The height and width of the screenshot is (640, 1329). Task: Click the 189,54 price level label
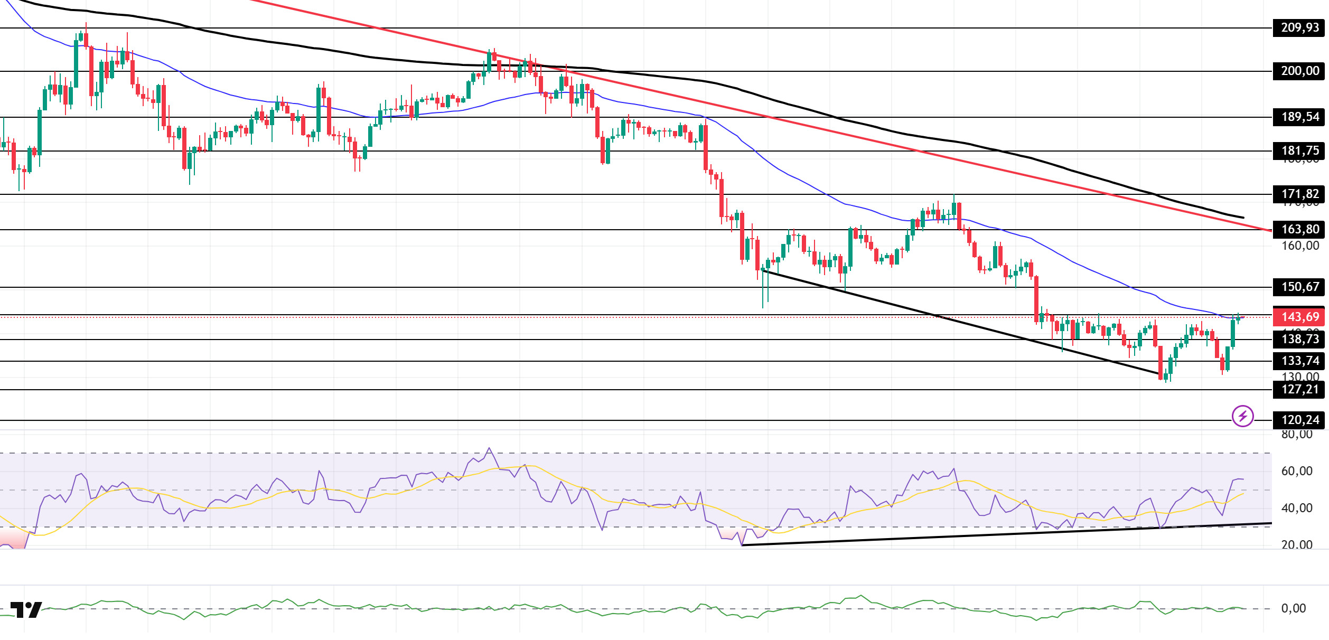(x=1299, y=117)
